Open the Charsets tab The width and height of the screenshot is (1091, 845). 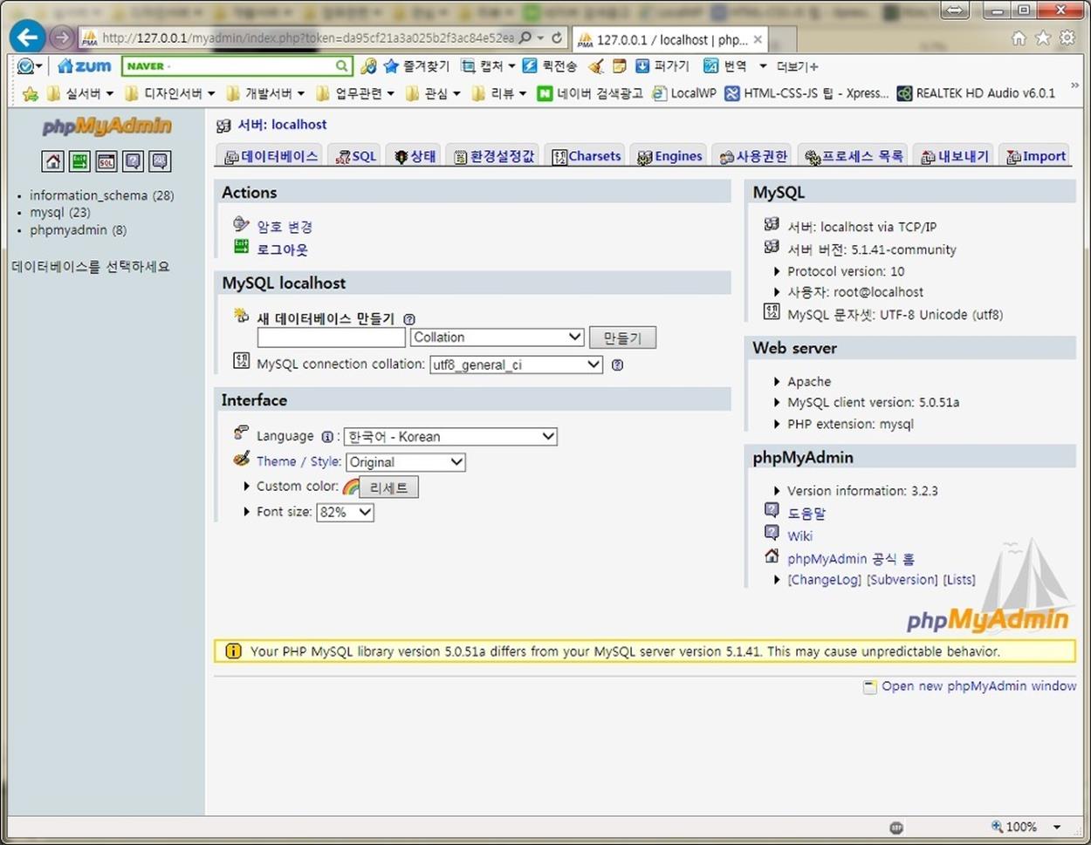[x=587, y=156]
